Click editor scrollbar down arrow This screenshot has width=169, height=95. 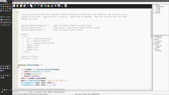click(151, 88)
